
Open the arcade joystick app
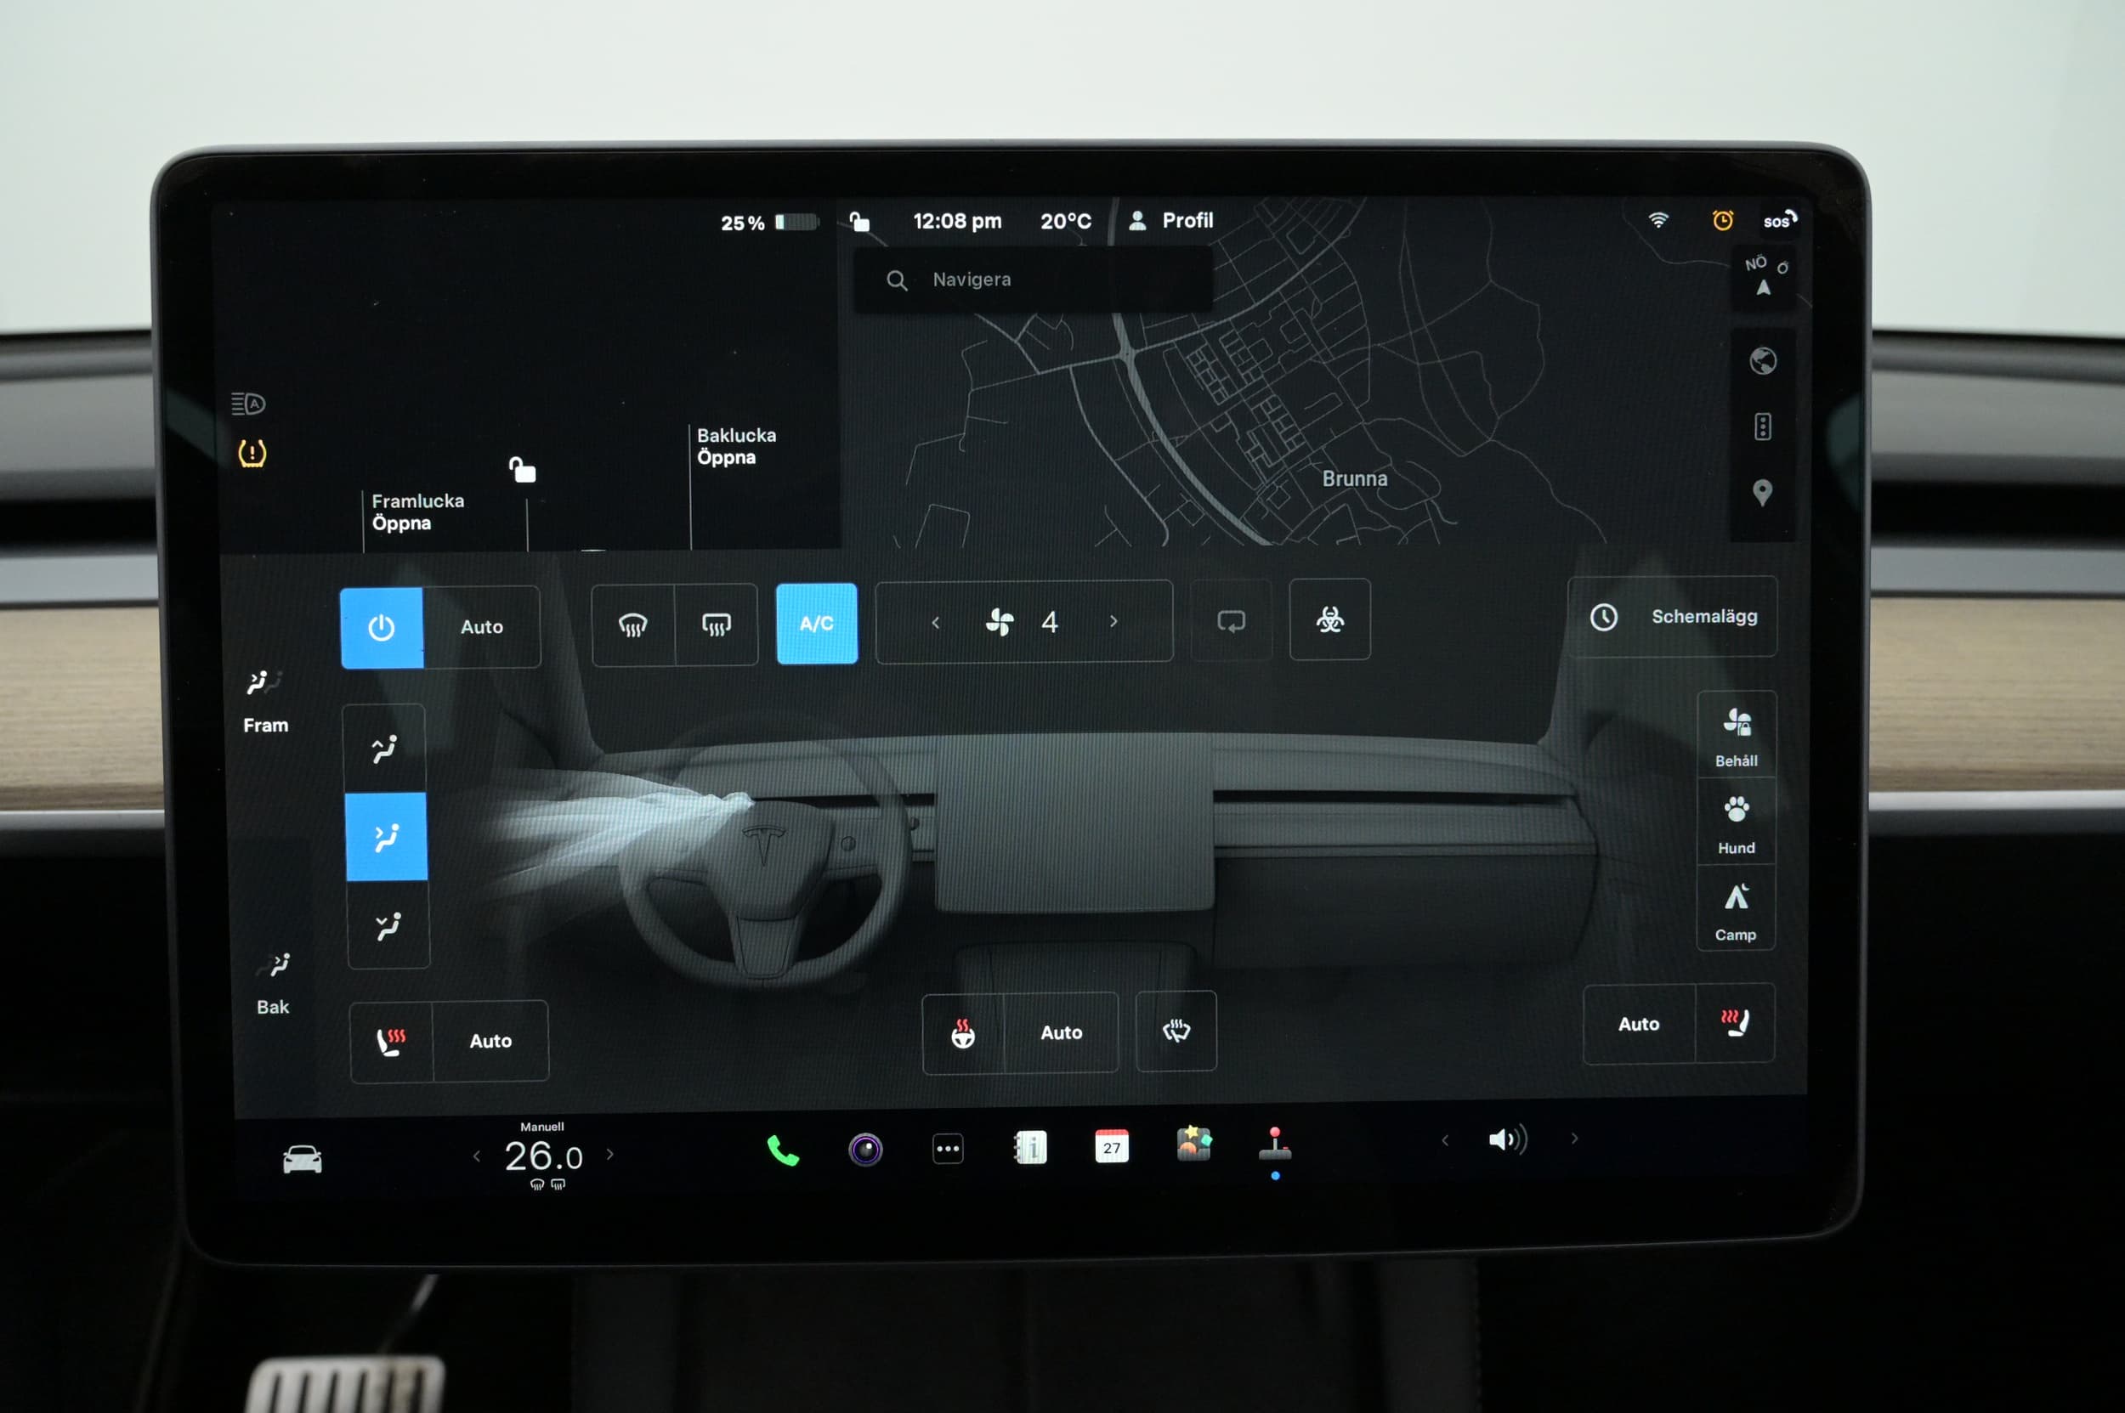(1275, 1145)
